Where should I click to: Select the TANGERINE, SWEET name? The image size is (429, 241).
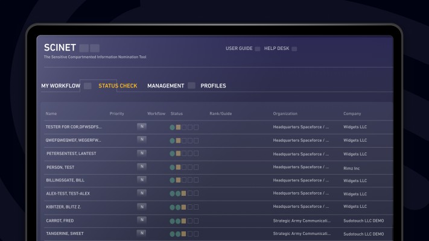point(65,234)
